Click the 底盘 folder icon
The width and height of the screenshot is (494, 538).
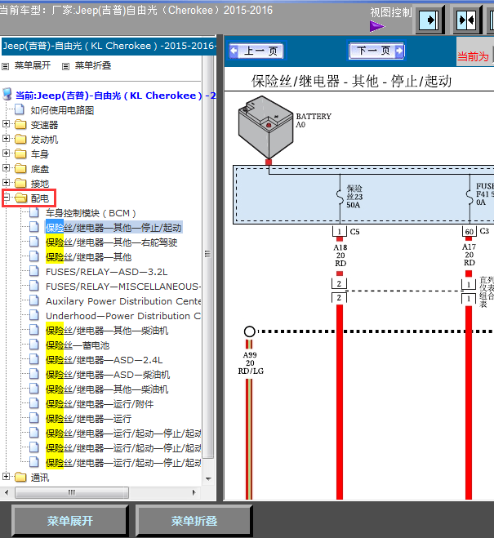pyautogui.click(x=20, y=168)
